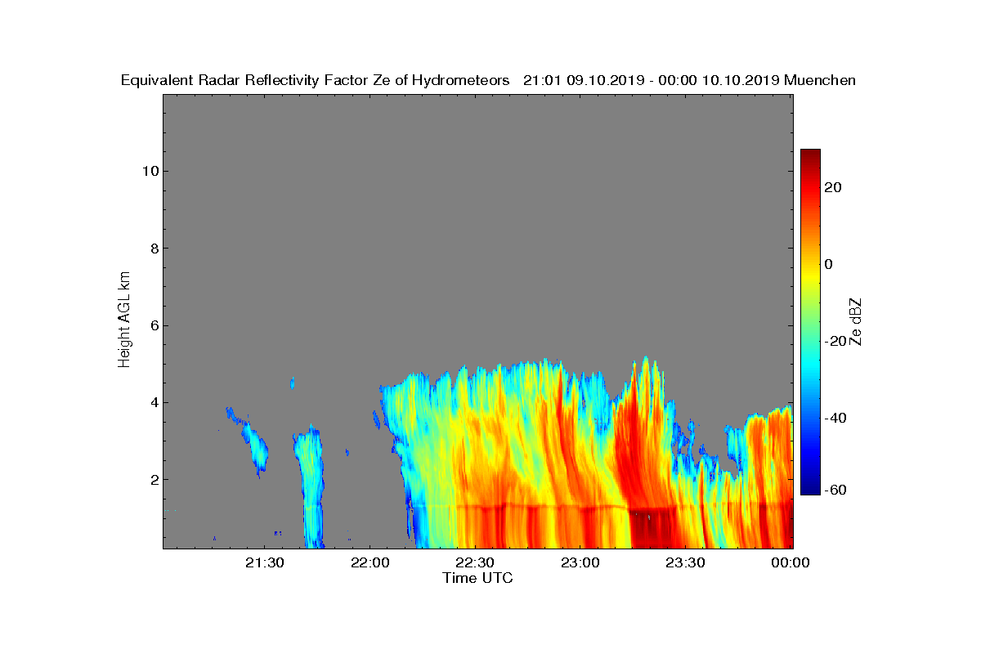This screenshot has height=654, width=981.
Task: Click the height tick label 2
Action: coord(153,479)
